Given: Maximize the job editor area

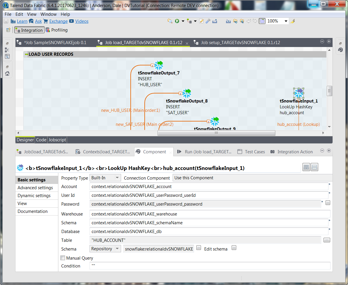Looking at the screenshot, I should click(329, 41).
